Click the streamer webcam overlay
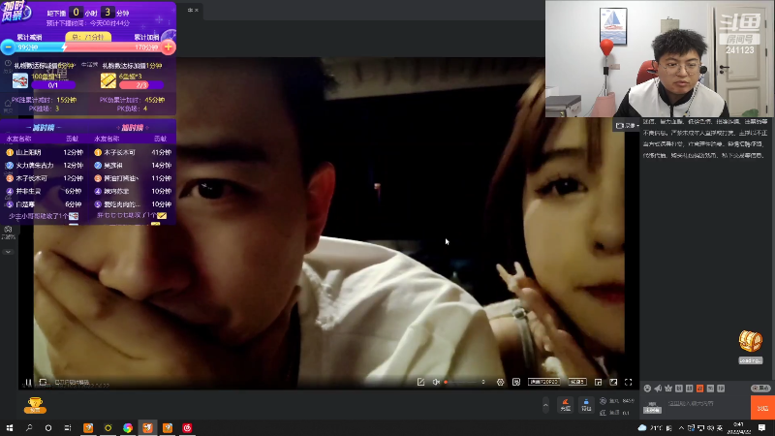Image resolution: width=775 pixels, height=436 pixels. [x=660, y=59]
